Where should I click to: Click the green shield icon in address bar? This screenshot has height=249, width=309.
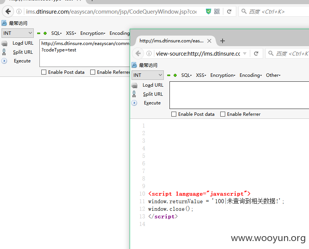pos(208,12)
